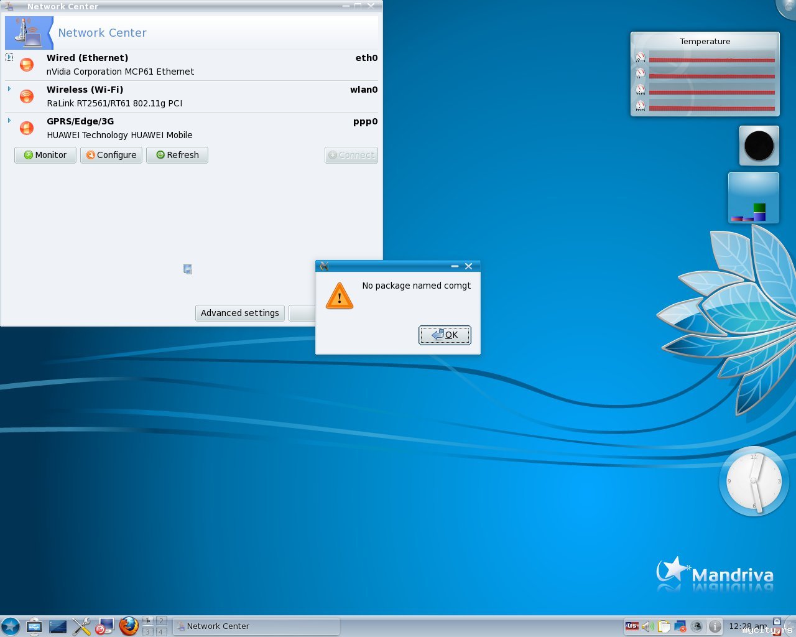The width and height of the screenshot is (796, 637).
Task: Click the wlan0 interface label
Action: coord(364,90)
